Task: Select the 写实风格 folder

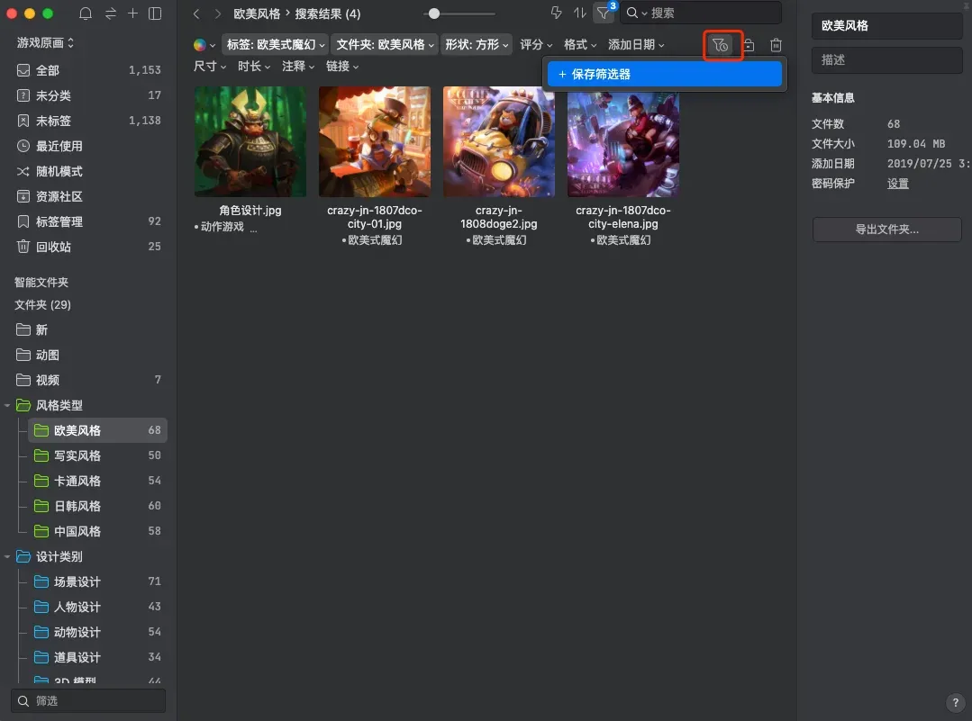Action: [x=97, y=455]
